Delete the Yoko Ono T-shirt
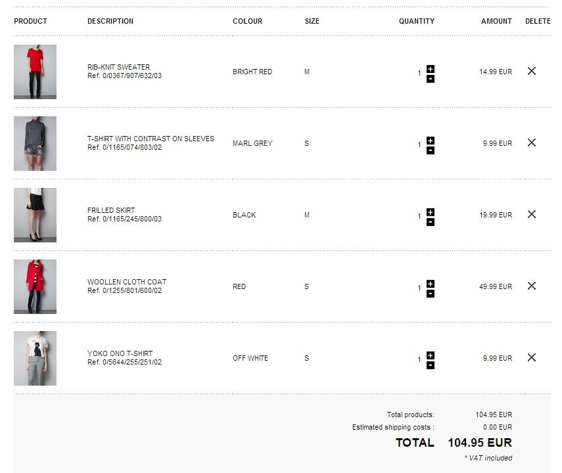The image size is (562, 473). pos(532,357)
